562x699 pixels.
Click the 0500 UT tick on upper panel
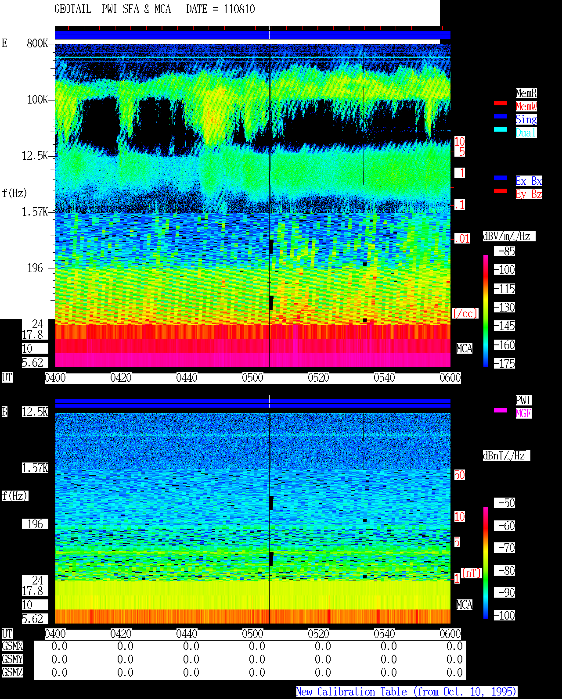(252, 378)
